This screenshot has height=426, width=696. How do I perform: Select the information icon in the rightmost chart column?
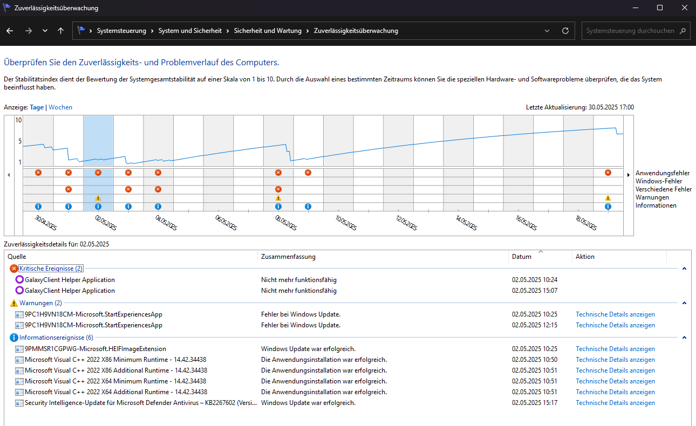(x=608, y=207)
